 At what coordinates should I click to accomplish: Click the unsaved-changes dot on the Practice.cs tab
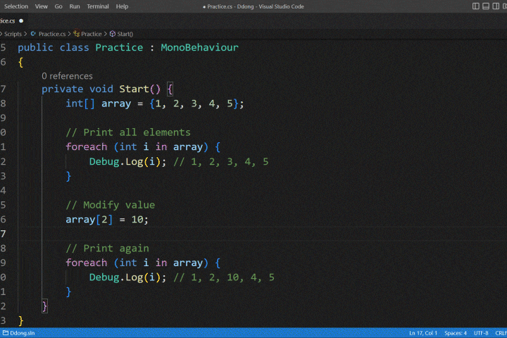point(21,20)
